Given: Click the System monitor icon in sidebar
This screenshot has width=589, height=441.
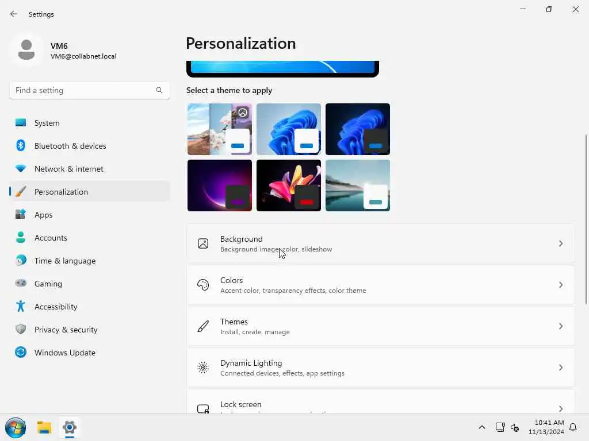Looking at the screenshot, I should tap(21, 123).
